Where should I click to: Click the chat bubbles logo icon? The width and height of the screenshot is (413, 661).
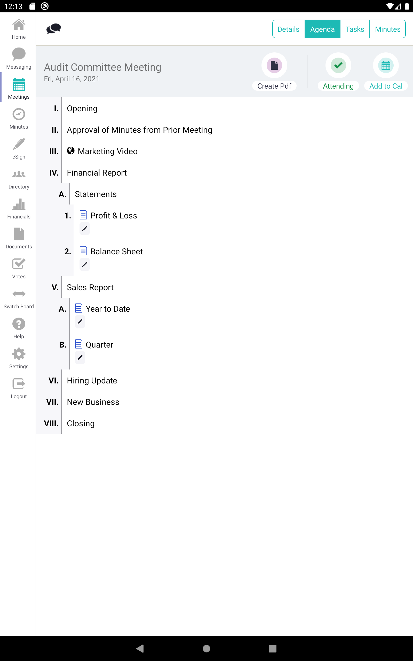(53, 29)
